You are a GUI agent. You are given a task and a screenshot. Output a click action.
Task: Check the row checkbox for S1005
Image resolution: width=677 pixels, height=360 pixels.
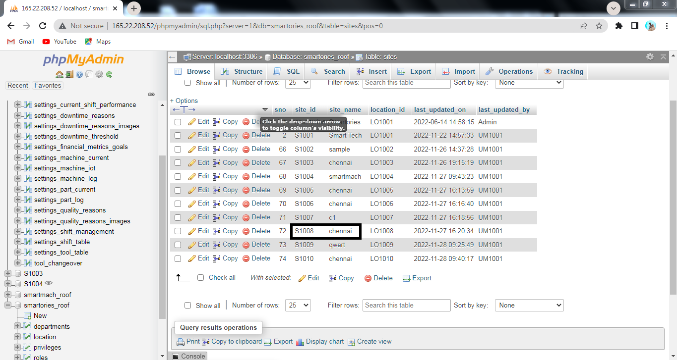point(178,190)
